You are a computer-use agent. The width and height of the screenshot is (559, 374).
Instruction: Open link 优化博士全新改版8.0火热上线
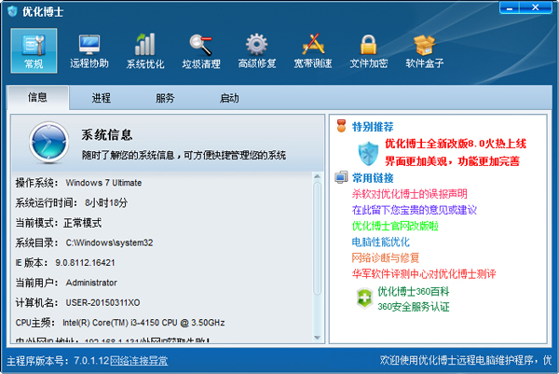456,144
